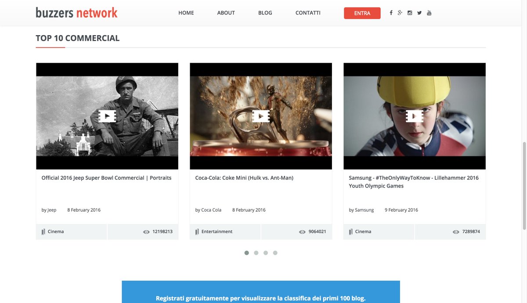Click the view count 12198213

point(162,231)
